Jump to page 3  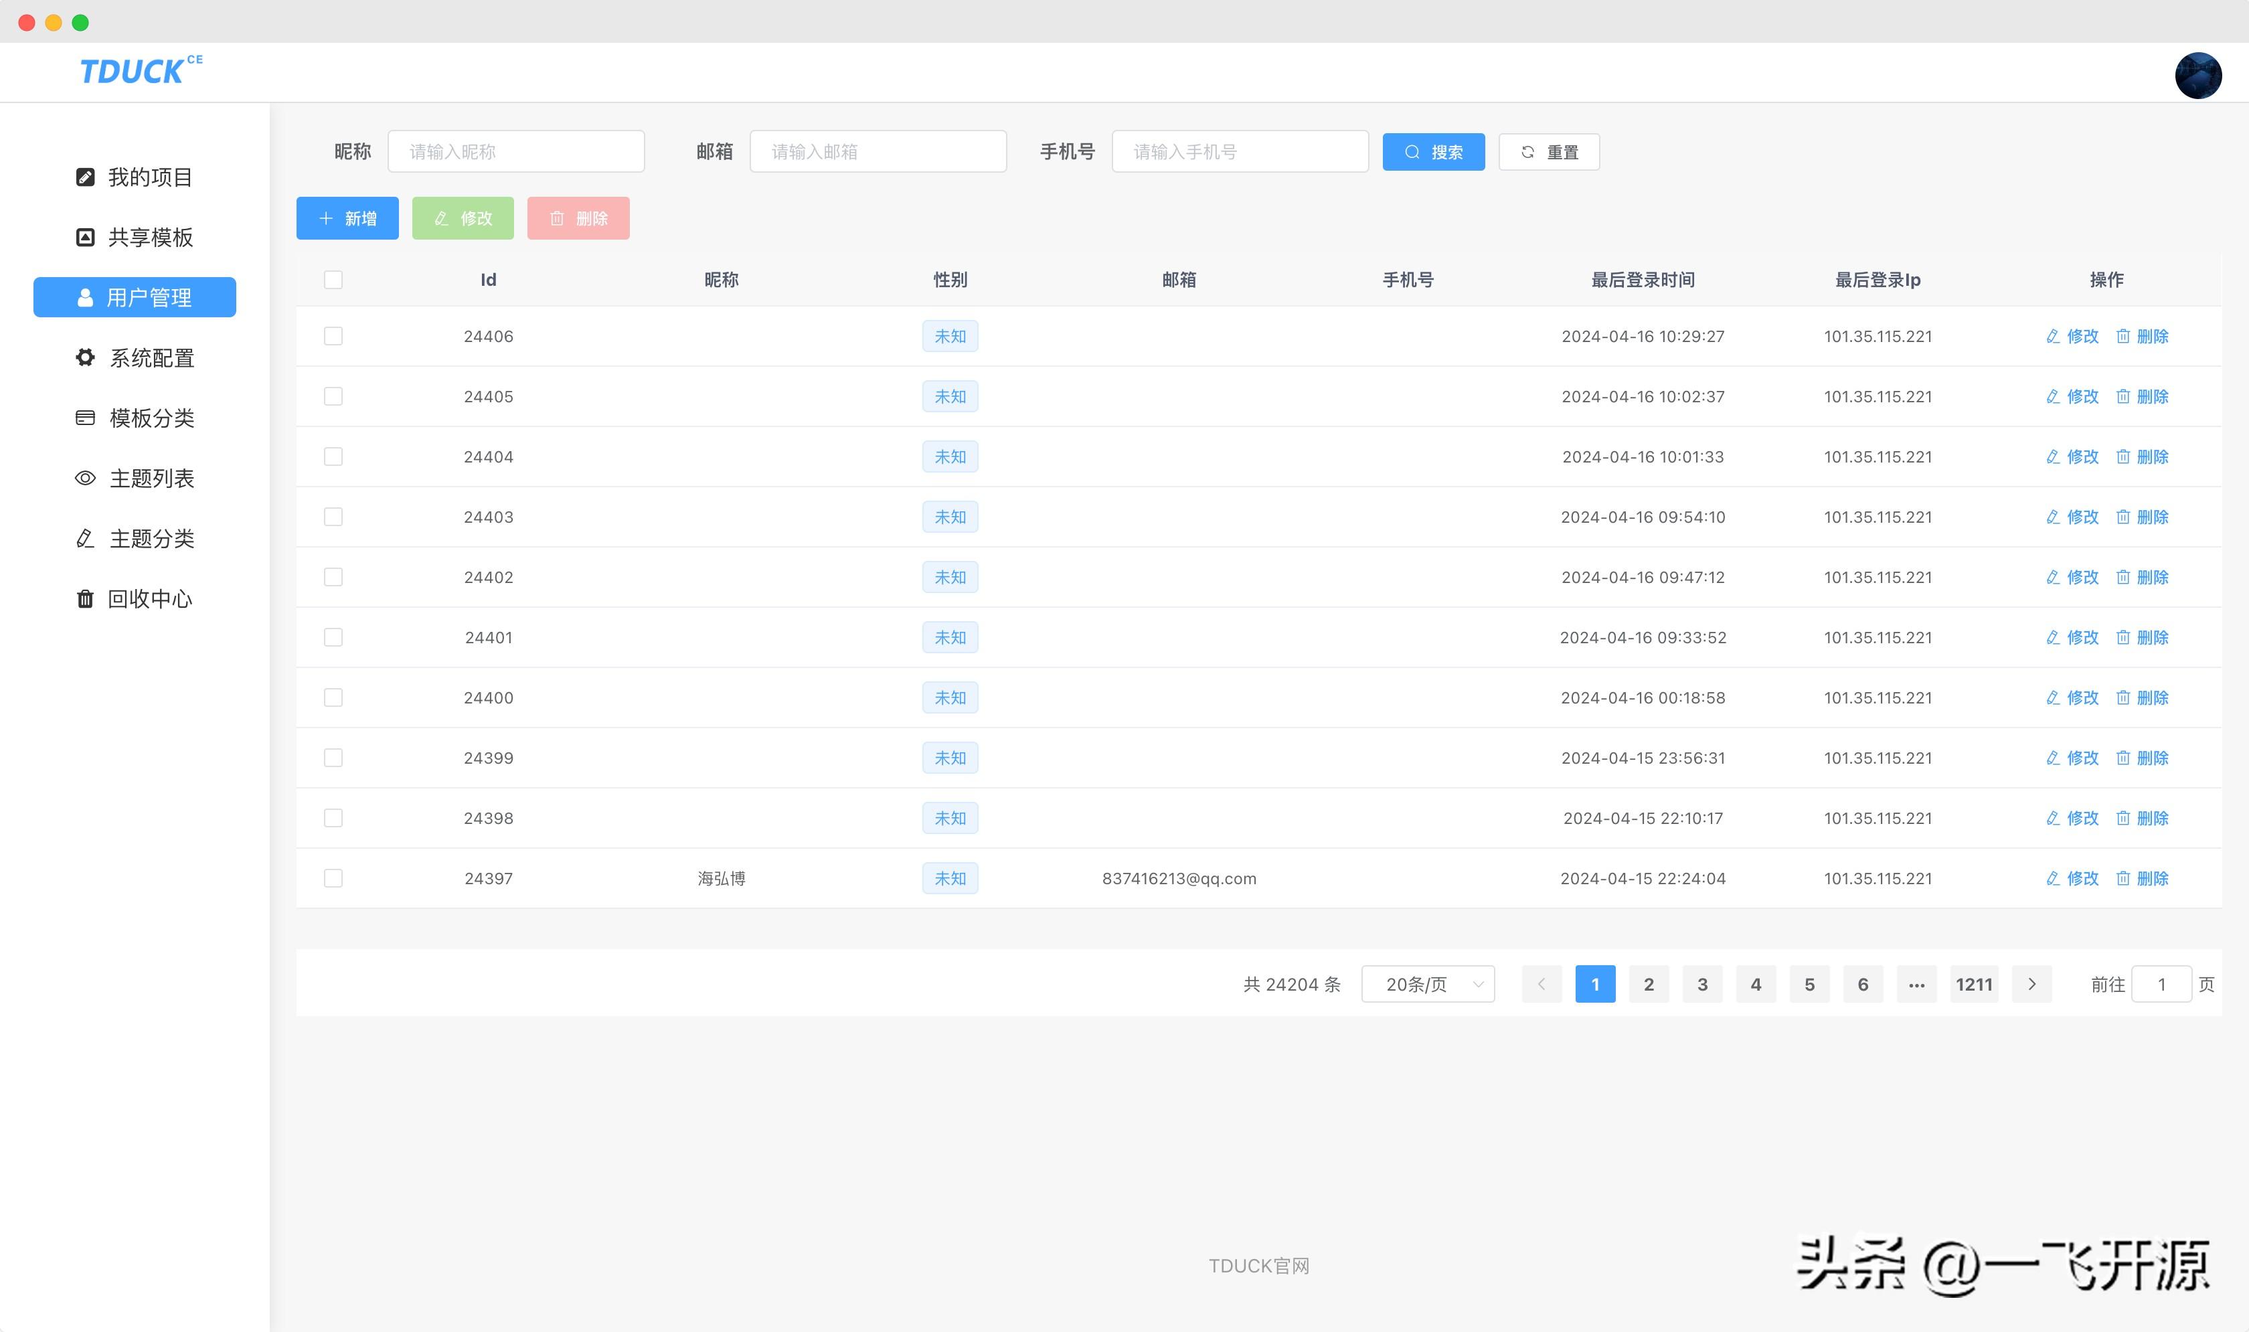click(1702, 984)
